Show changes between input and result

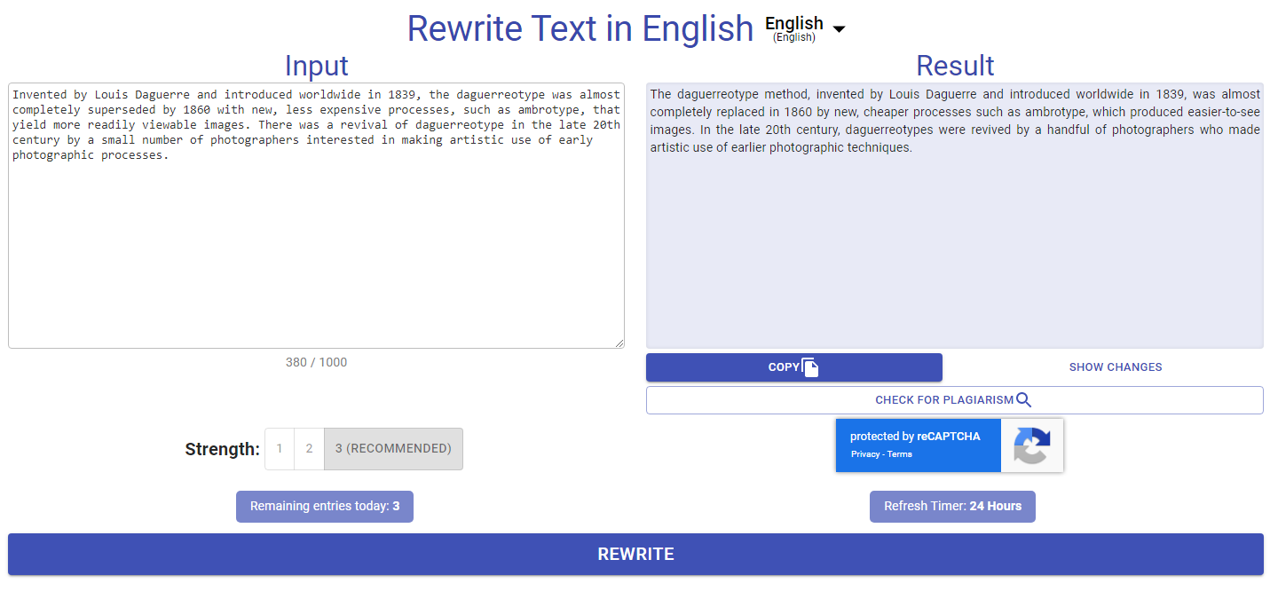[x=1115, y=367]
